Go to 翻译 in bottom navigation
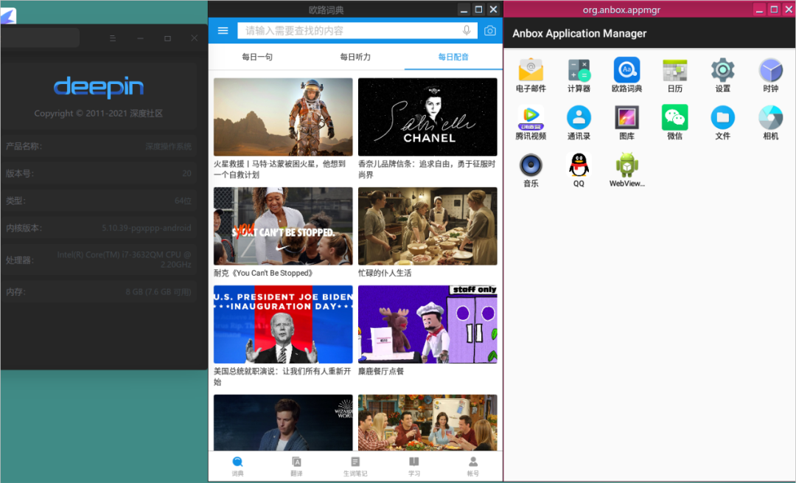 click(x=296, y=466)
